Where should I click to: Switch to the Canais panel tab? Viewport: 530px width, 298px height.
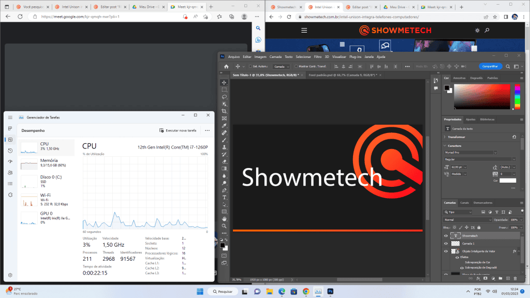point(465,202)
